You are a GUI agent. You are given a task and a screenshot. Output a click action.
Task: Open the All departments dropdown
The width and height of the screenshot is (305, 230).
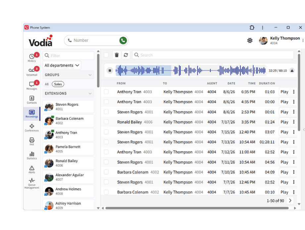pos(62,65)
